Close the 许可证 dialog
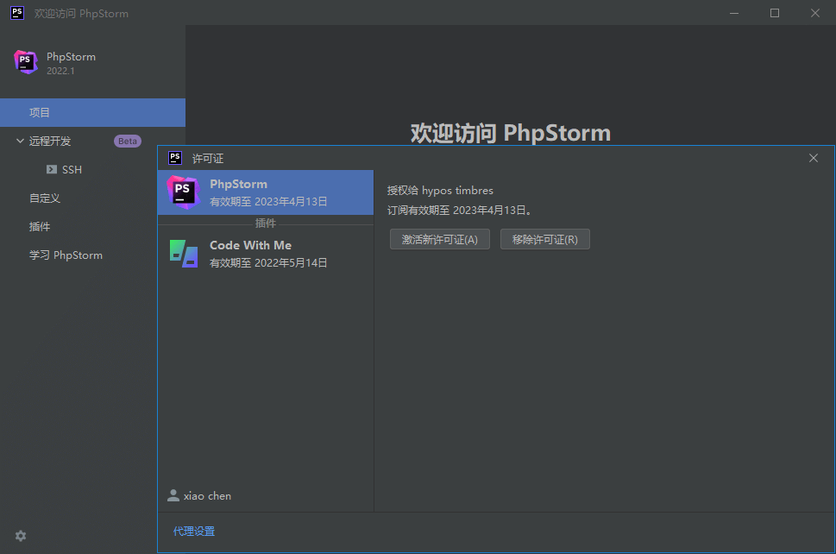This screenshot has width=836, height=554. coord(814,158)
